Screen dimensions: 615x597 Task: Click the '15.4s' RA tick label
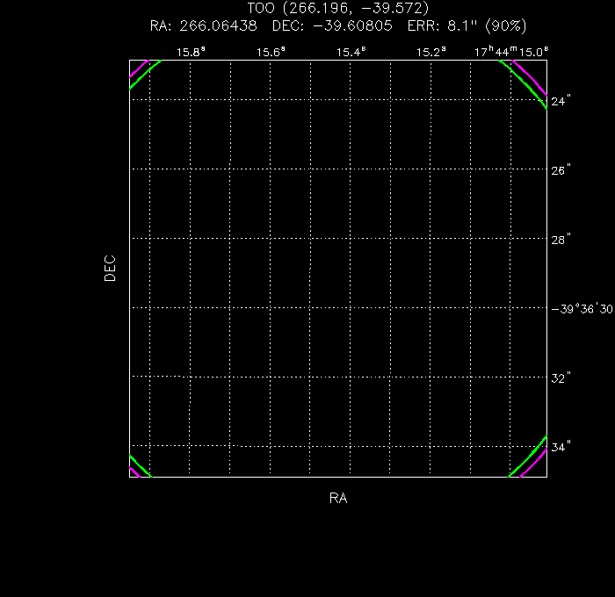pyautogui.click(x=351, y=52)
